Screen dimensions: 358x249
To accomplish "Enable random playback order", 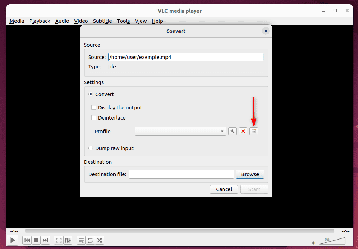I will tap(99, 240).
